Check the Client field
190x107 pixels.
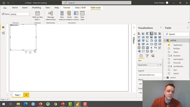click(169, 52)
